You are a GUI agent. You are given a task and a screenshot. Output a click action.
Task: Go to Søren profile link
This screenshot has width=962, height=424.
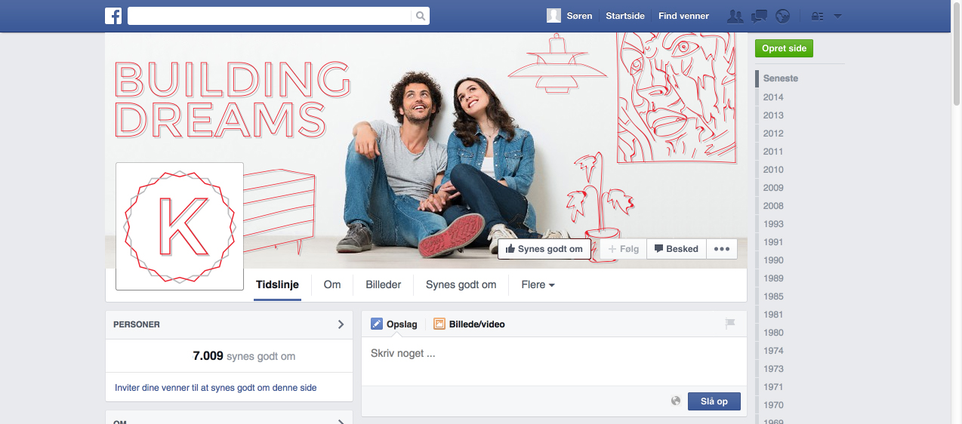pos(579,16)
